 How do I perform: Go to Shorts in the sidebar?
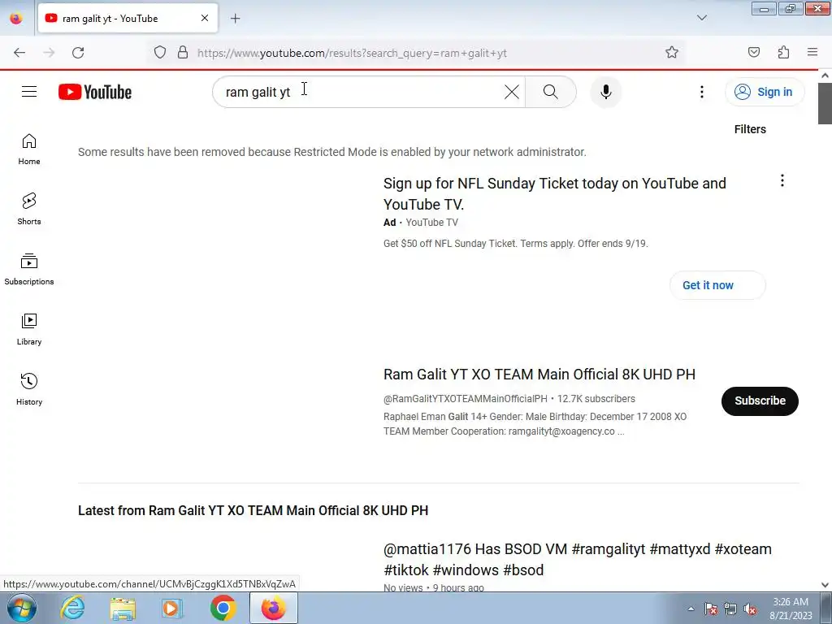coord(29,210)
